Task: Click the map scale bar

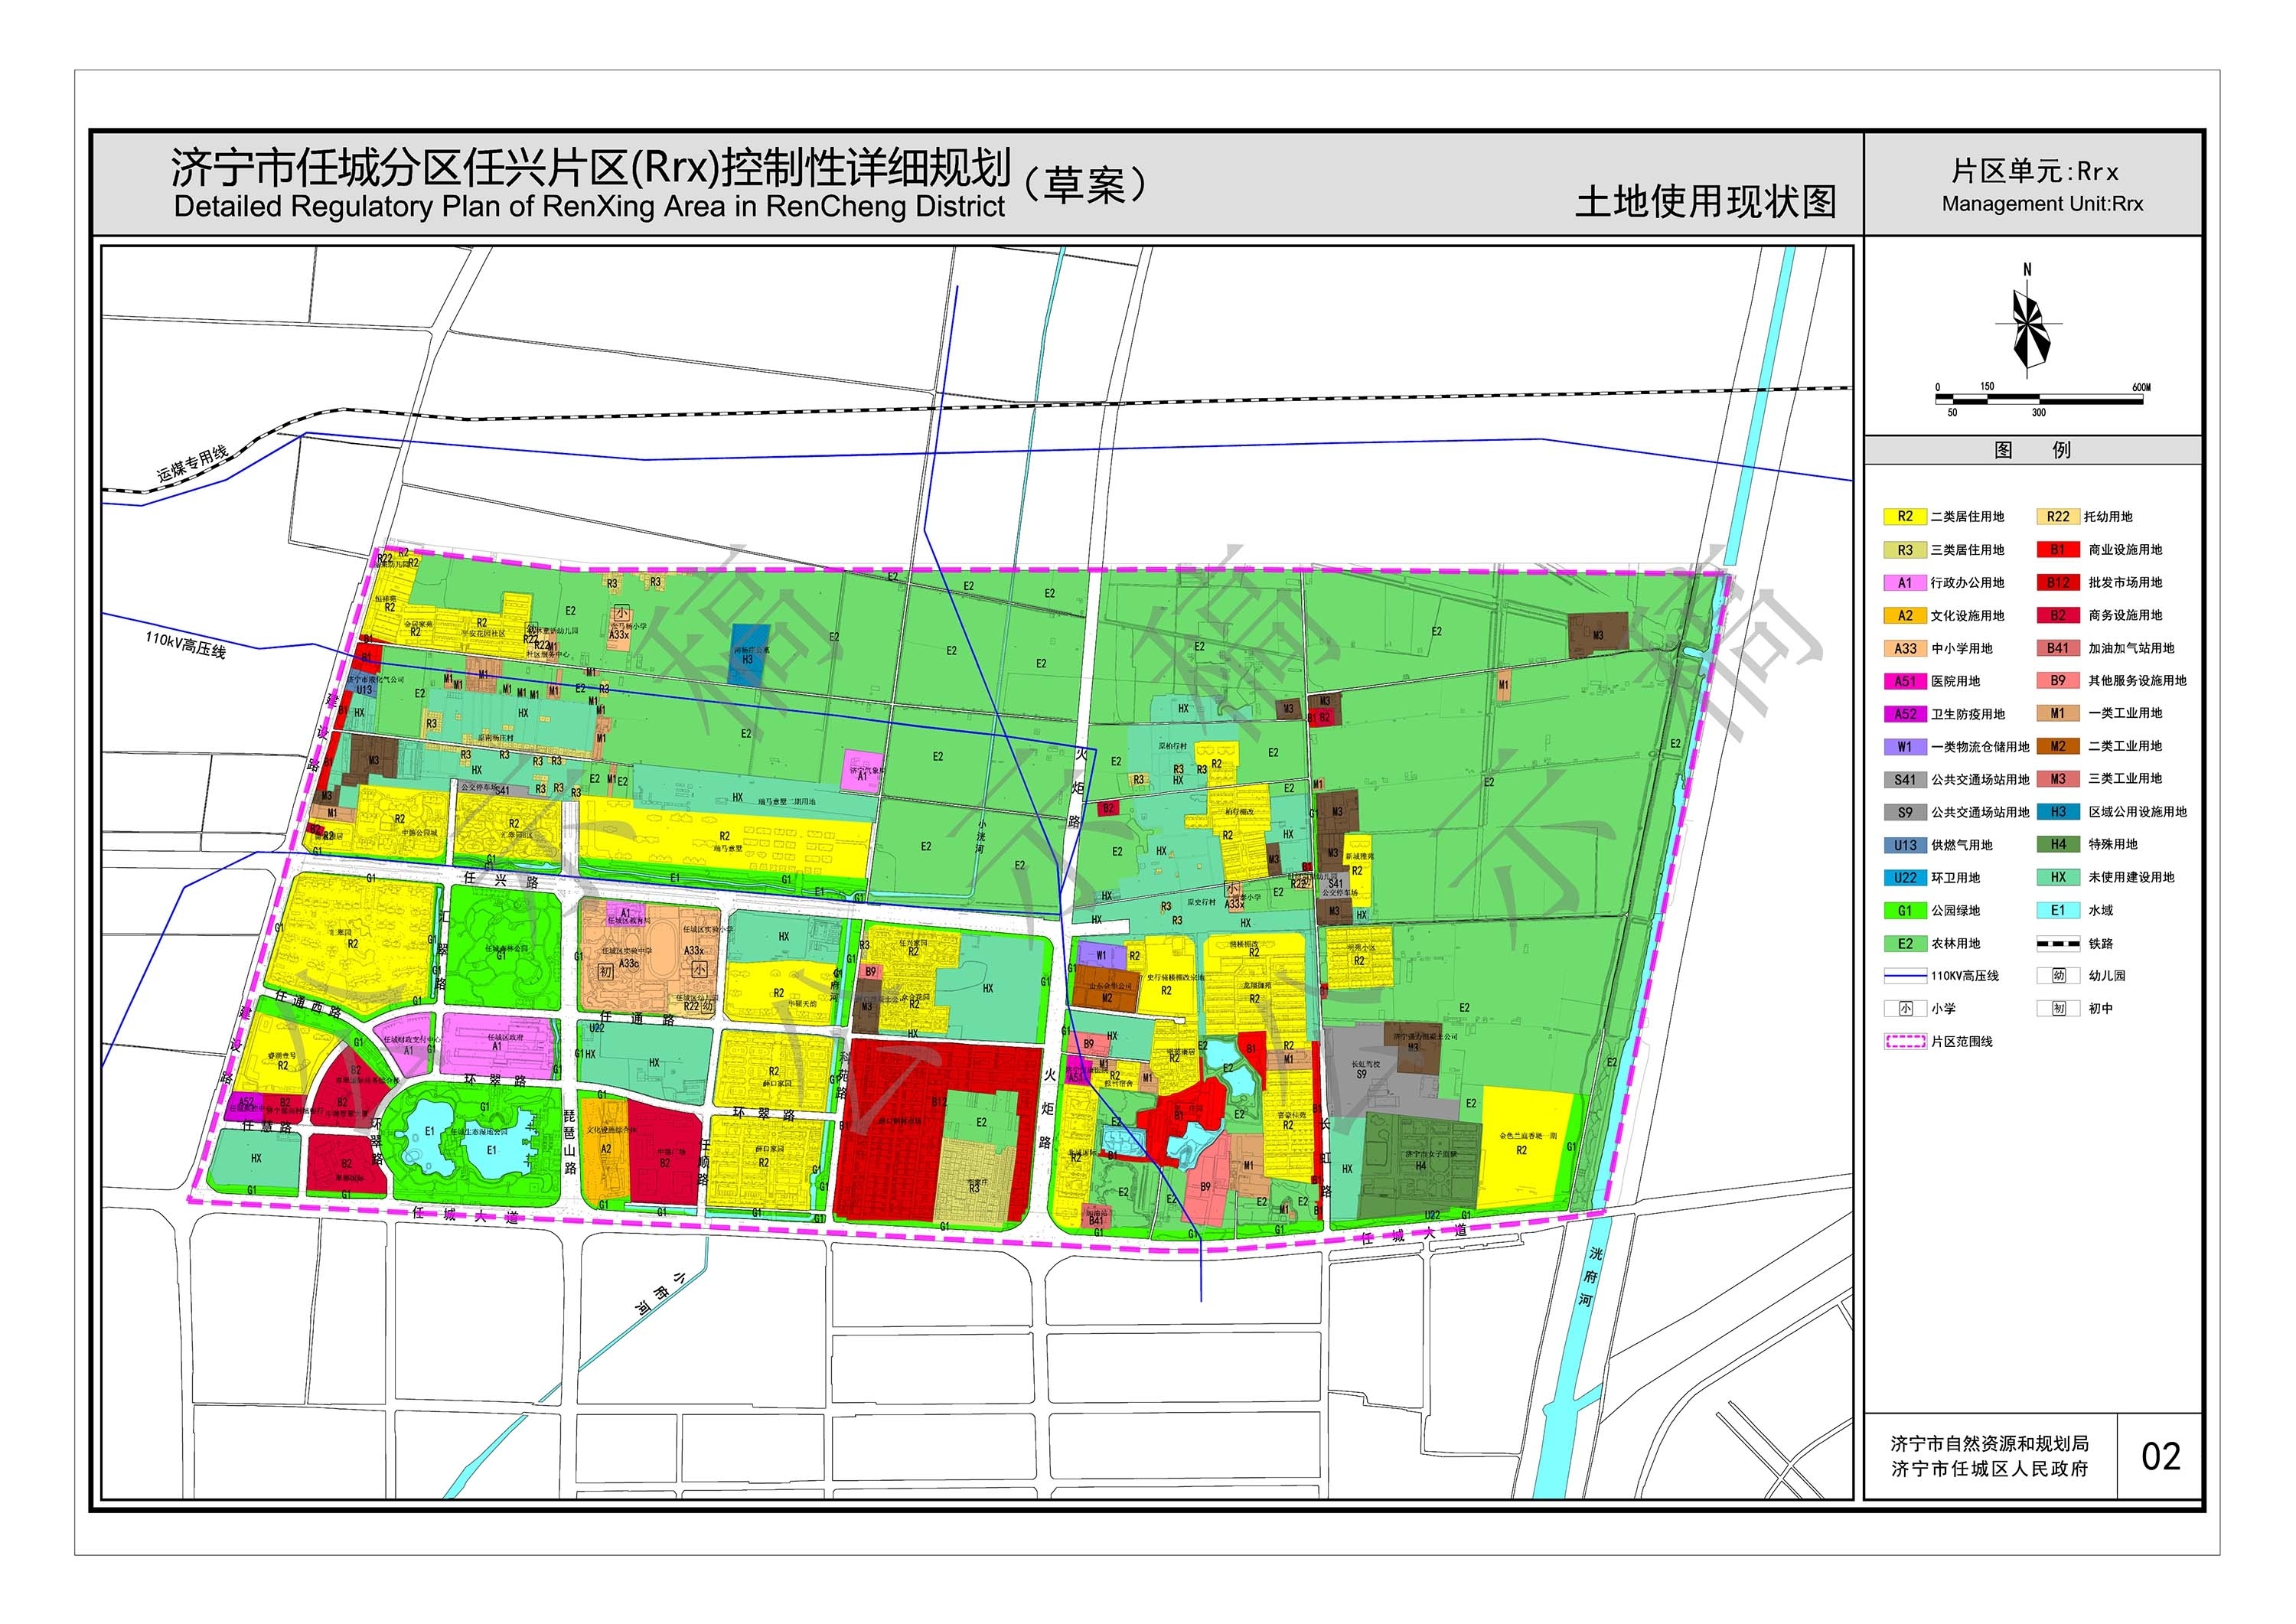Action: click(2040, 400)
